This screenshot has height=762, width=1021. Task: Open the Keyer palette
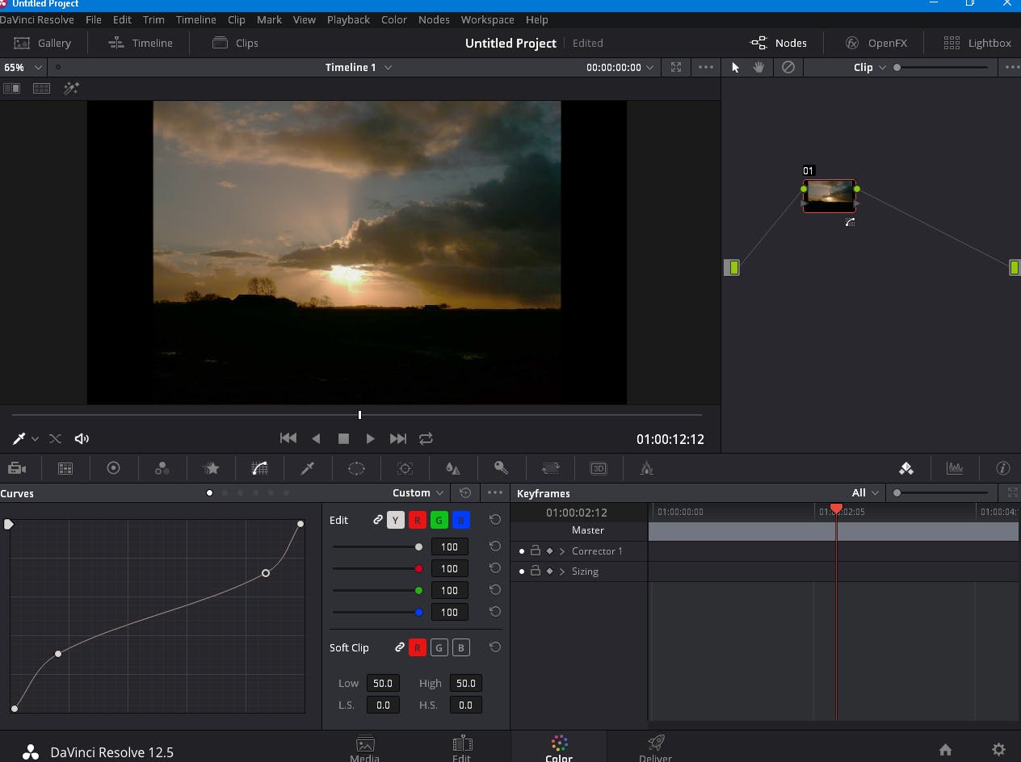pyautogui.click(x=501, y=468)
